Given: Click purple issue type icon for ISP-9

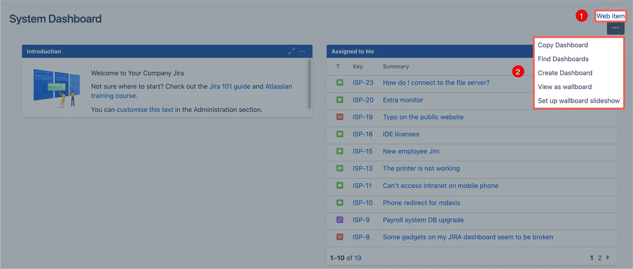Looking at the screenshot, I should 340,220.
